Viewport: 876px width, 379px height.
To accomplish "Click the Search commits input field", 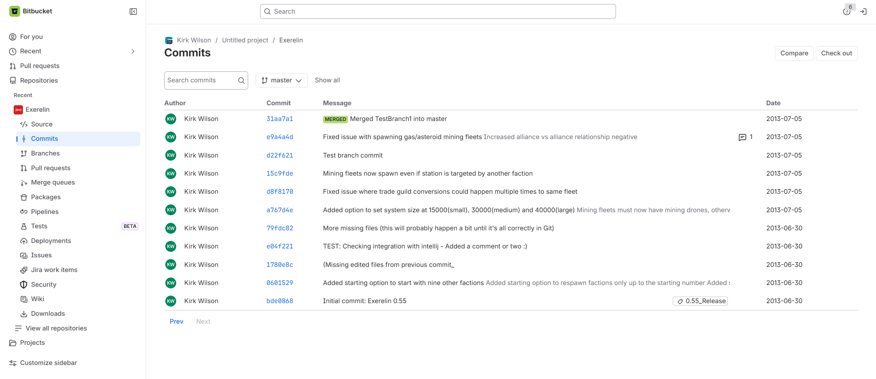I will coord(206,80).
